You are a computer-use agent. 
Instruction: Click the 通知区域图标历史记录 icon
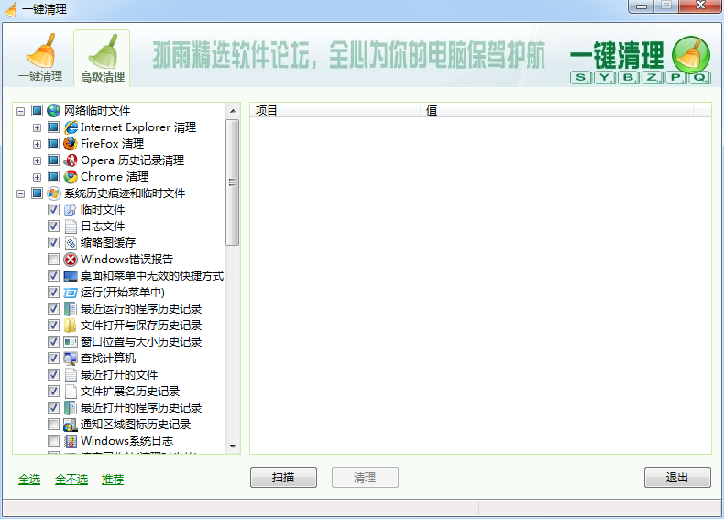click(x=71, y=425)
